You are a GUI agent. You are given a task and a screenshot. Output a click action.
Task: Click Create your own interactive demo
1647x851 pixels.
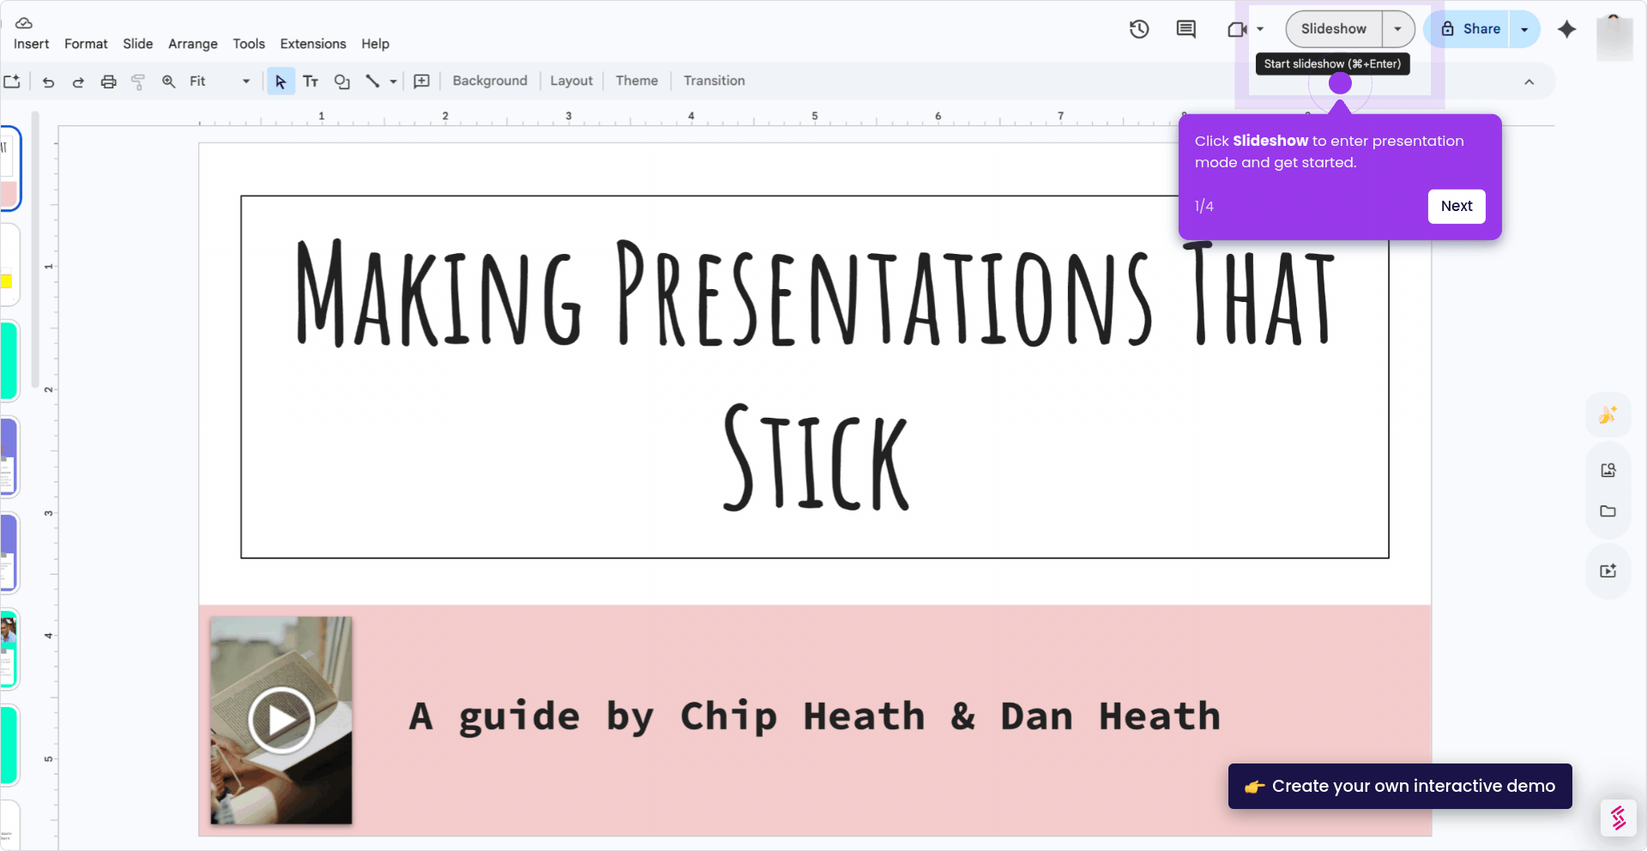(1400, 786)
